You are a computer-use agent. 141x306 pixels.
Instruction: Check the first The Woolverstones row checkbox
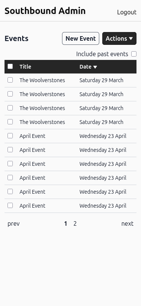click(x=10, y=80)
